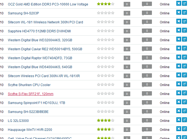Click the empty stars for Samsung SH-S203P
Viewport: 188px width, 139px height.
pyautogui.click(x=106, y=13)
